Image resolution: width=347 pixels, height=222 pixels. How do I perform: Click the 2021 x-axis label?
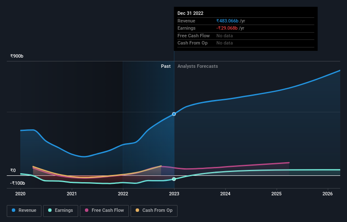[72, 194]
